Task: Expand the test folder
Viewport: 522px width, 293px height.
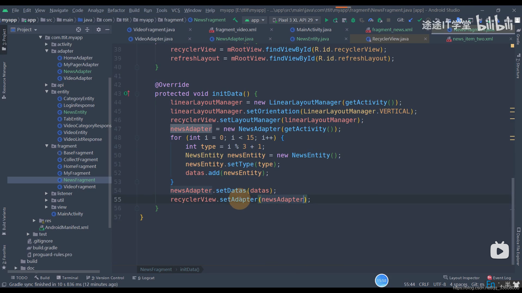Action: [x=28, y=234]
